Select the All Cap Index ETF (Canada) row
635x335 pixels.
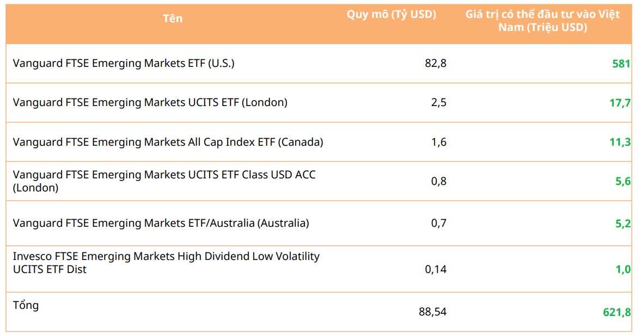click(318, 142)
